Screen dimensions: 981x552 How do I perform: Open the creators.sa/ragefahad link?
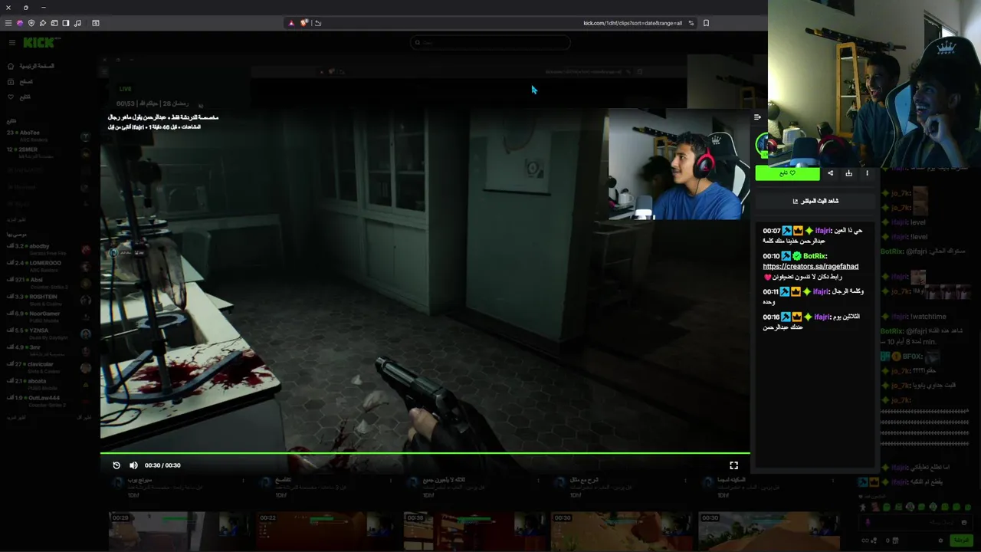[810, 267]
